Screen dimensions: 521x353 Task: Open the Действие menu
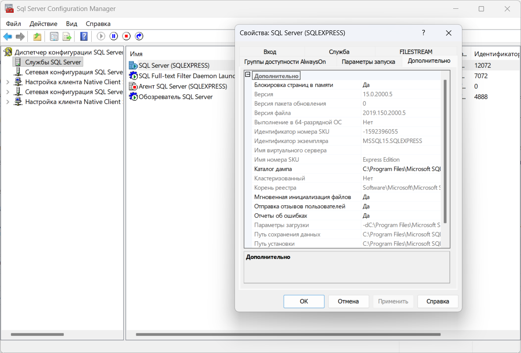coord(43,24)
